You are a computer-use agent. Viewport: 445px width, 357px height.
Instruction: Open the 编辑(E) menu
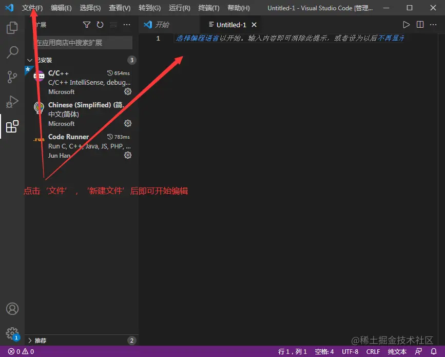pos(61,8)
